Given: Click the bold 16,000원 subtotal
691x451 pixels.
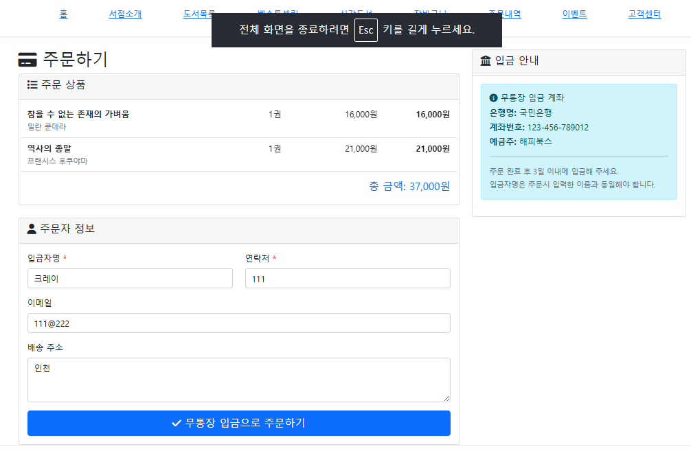Looking at the screenshot, I should (433, 115).
